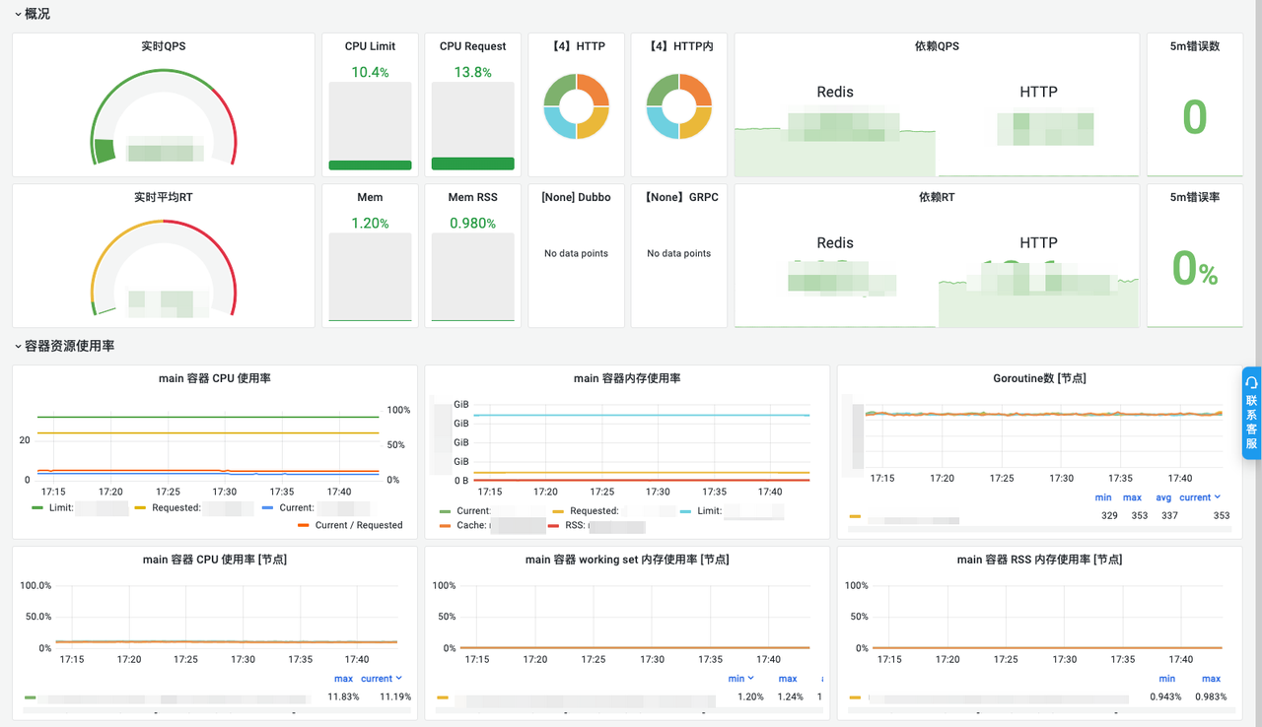The height and width of the screenshot is (727, 1262).
Task: Open the 依赖RT panel title menu
Action: (937, 197)
